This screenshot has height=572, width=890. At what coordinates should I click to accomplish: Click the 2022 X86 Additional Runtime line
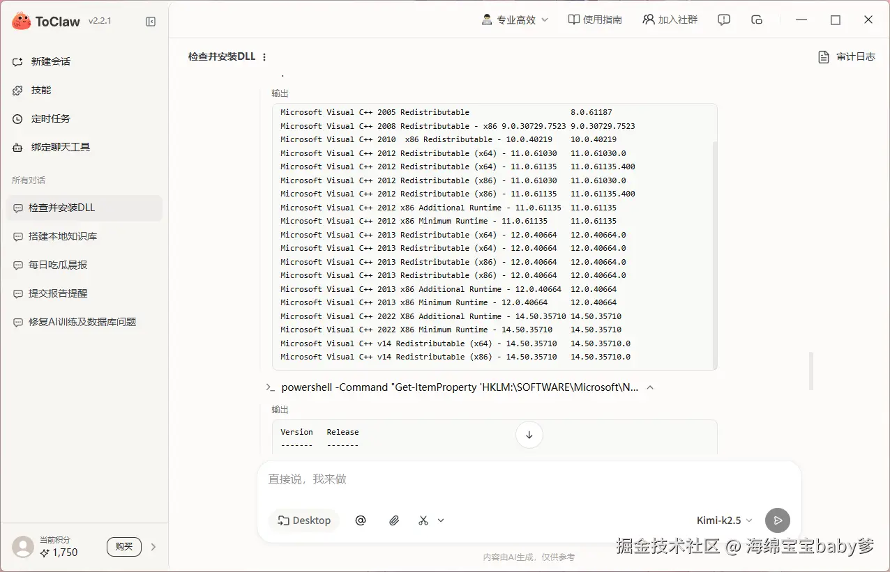point(451,316)
